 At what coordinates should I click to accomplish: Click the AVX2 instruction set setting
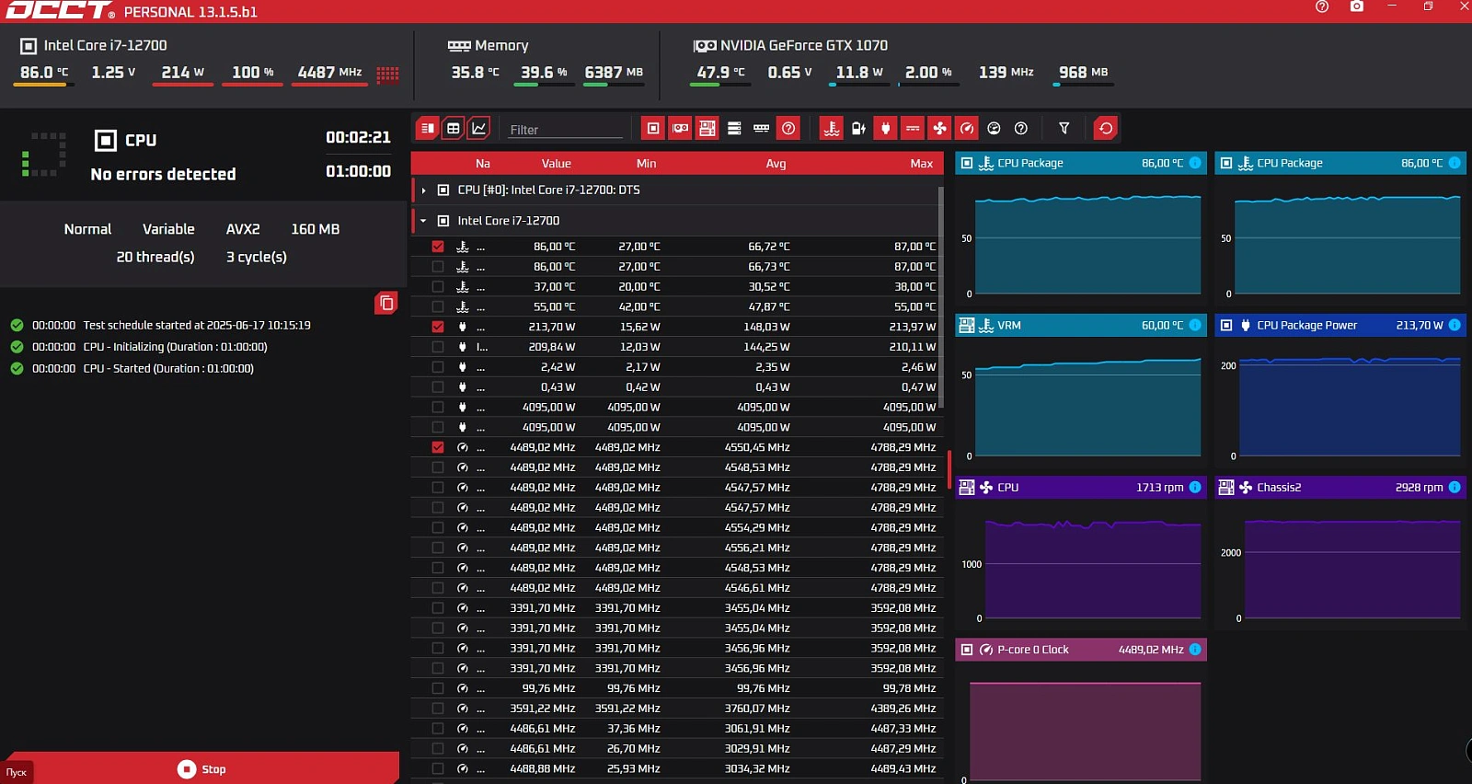point(243,229)
